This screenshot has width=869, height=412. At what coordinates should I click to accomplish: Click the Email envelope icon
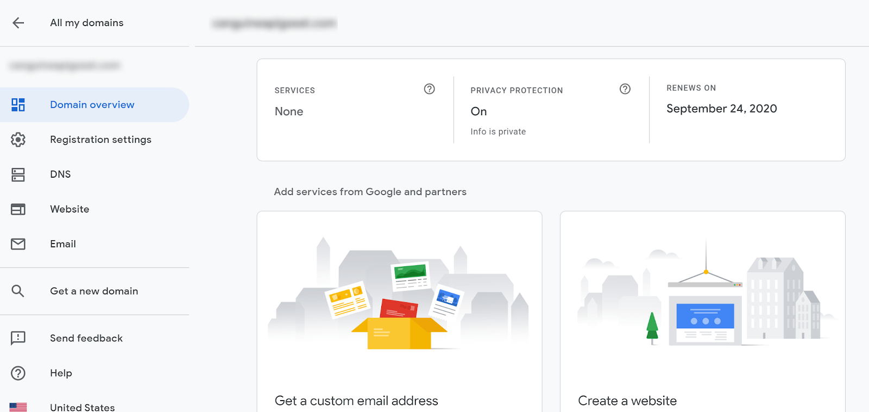pos(18,244)
